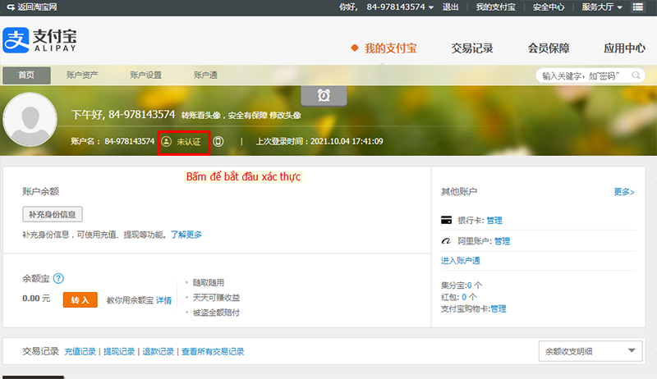This screenshot has width=657, height=379.
Task: Open the 退款记录 link
Action: 158,351
